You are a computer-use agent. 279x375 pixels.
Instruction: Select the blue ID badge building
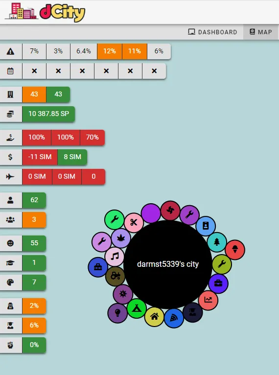click(206, 226)
